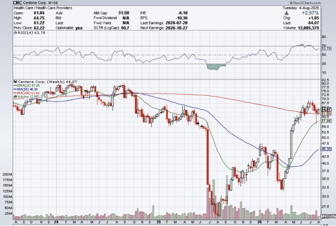
Task: Click the 90 label on the RSI axis
Action: click(x=323, y=37)
